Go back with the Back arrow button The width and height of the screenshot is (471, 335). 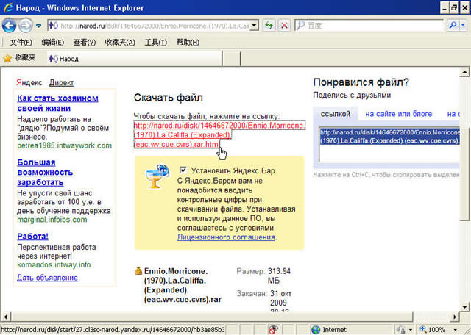click(x=9, y=26)
